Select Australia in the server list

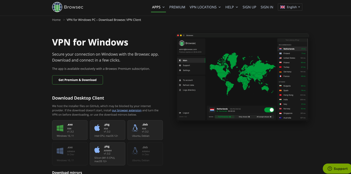(292, 118)
